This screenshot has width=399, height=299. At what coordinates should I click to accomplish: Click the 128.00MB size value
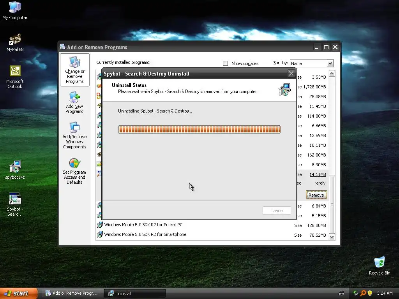tap(316, 225)
